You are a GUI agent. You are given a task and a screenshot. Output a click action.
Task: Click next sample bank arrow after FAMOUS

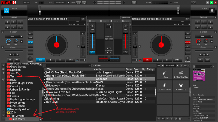[177, 66]
